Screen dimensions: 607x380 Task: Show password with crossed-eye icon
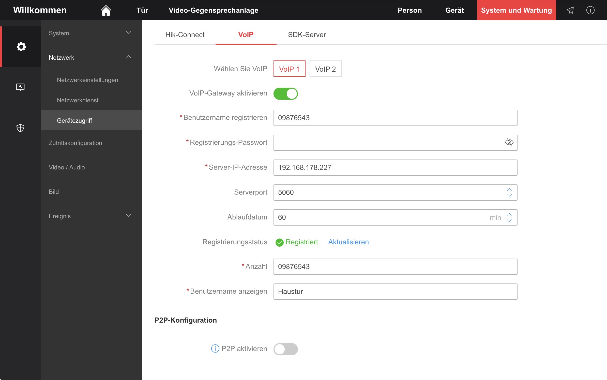tap(509, 142)
